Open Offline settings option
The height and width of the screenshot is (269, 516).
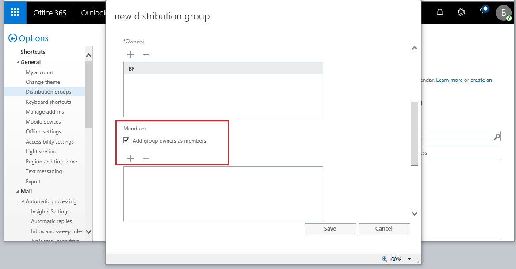(43, 132)
